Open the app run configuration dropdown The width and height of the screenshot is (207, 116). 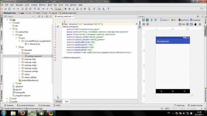click(59, 9)
